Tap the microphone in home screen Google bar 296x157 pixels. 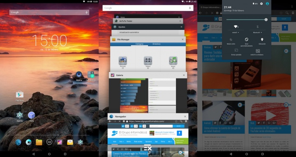coord(86,12)
